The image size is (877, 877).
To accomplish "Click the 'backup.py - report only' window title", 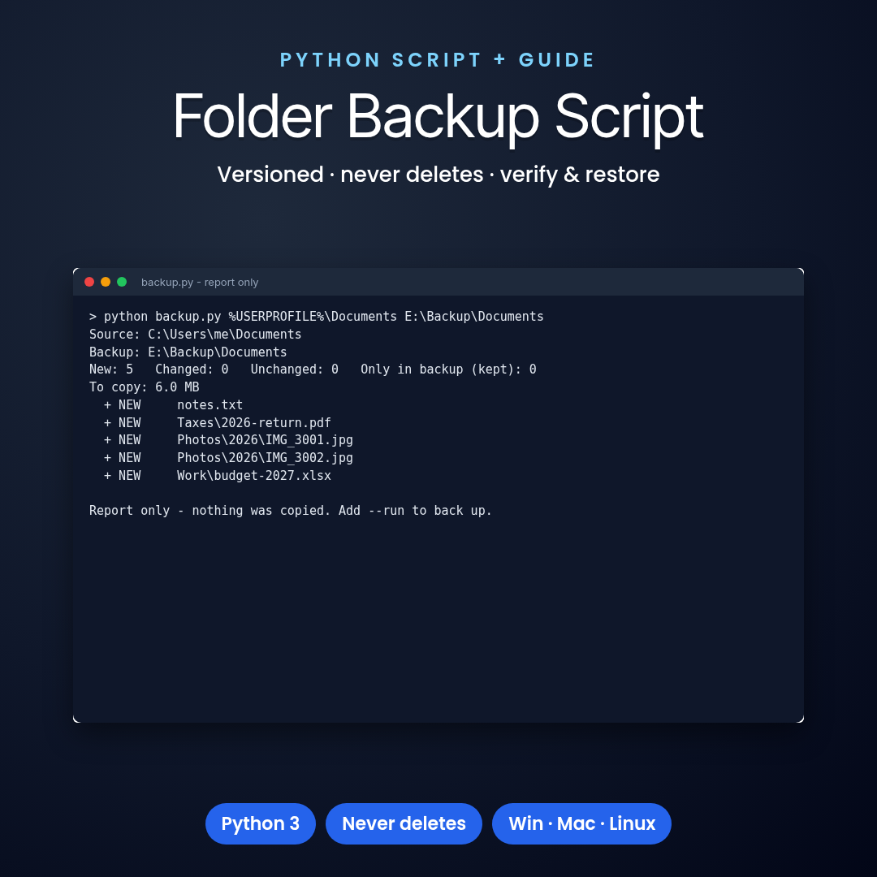I will pos(200,283).
